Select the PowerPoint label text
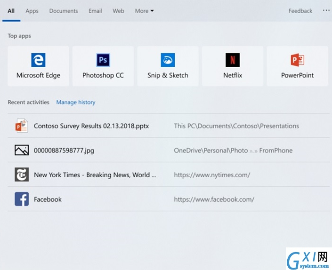 click(x=298, y=75)
